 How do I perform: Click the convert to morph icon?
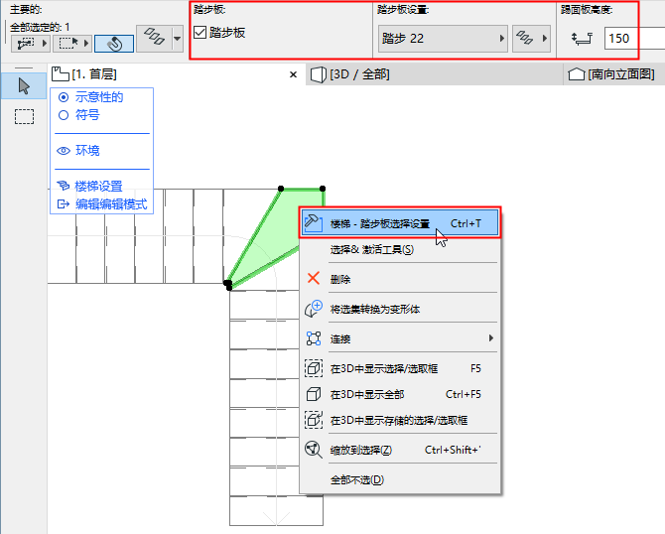click(314, 309)
